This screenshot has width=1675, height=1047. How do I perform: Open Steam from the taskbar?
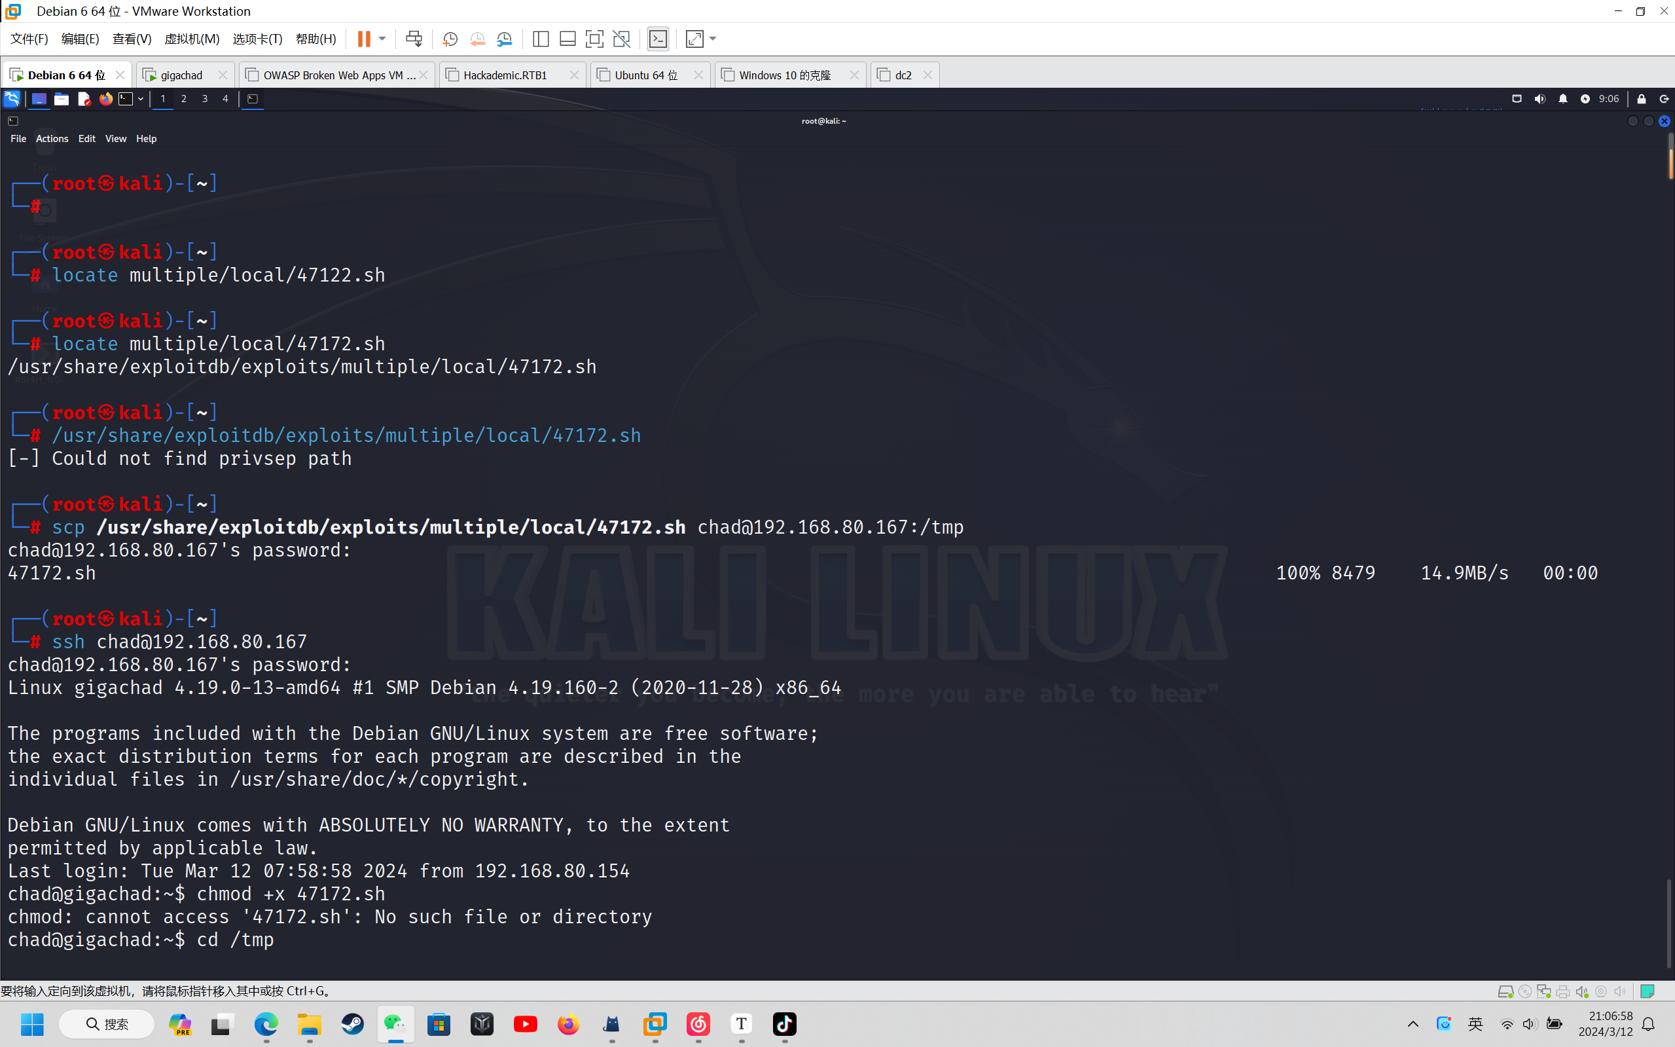tap(352, 1024)
